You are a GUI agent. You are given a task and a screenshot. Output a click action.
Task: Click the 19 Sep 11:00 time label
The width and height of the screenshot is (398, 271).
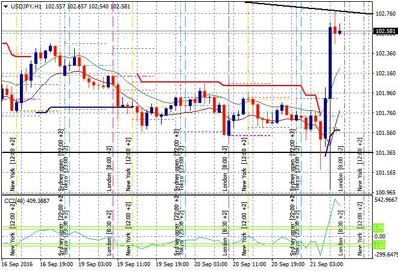133,264
